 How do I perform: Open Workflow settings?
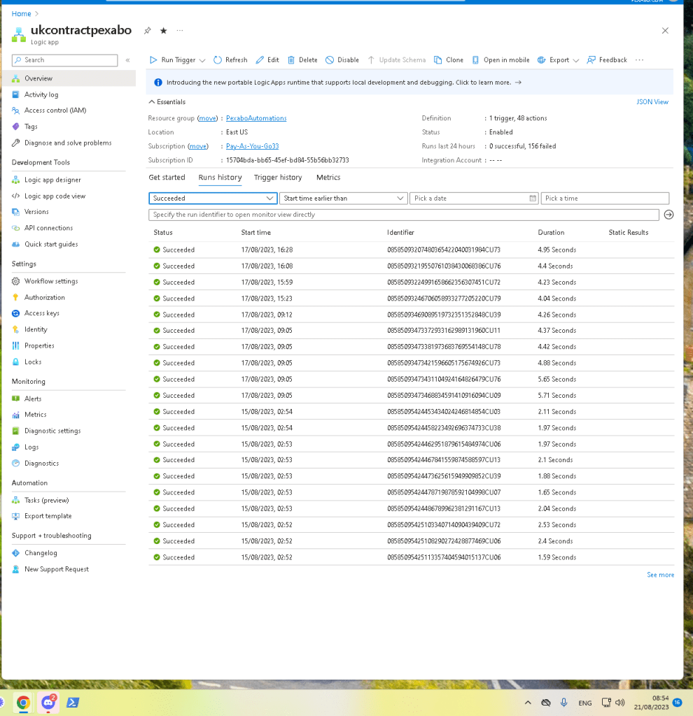(50, 281)
